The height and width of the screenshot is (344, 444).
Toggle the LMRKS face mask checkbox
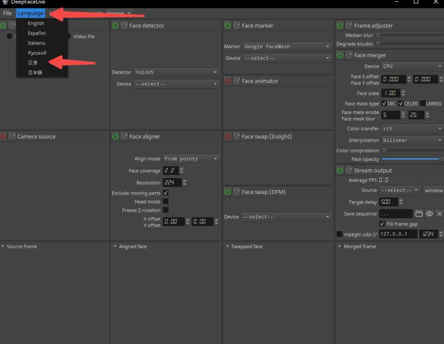click(422, 104)
